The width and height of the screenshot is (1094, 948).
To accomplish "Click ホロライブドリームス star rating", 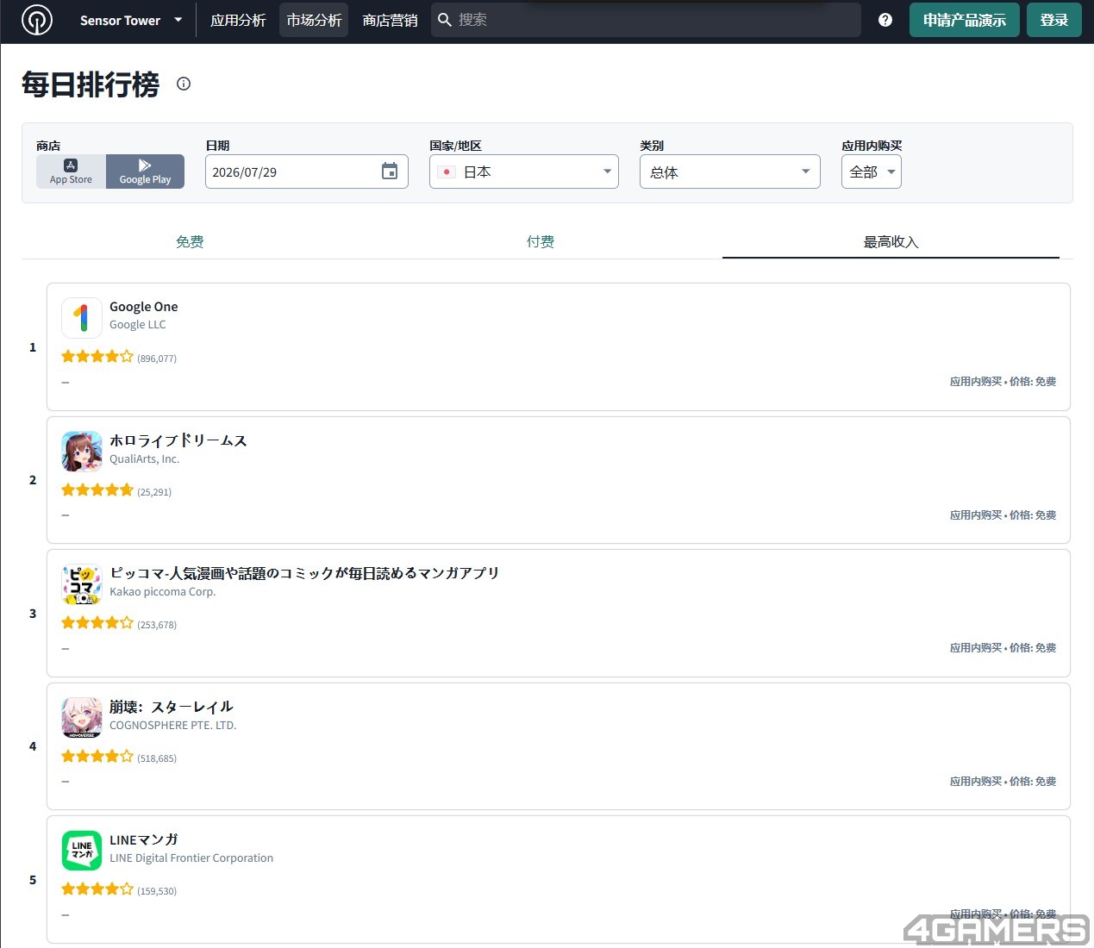I will (x=97, y=490).
